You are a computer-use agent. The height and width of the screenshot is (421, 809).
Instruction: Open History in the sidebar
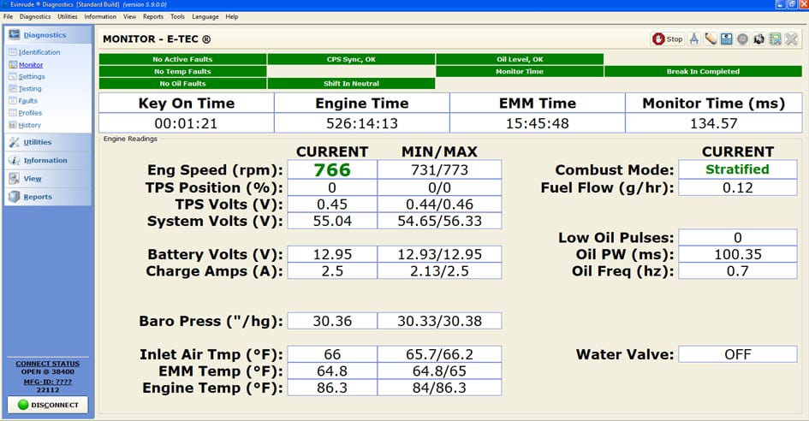click(x=29, y=125)
